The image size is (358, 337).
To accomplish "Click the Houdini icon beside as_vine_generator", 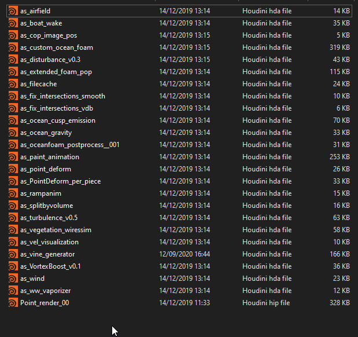I will (x=13, y=254).
